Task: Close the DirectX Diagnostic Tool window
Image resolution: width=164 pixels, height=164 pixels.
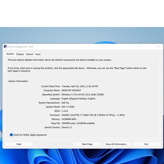Action: pyautogui.click(x=158, y=47)
